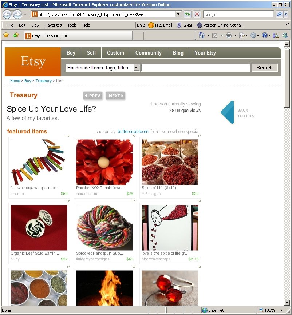The image size is (292, 315).
Task: Click the NEXT treasury button
Action: click(x=116, y=96)
